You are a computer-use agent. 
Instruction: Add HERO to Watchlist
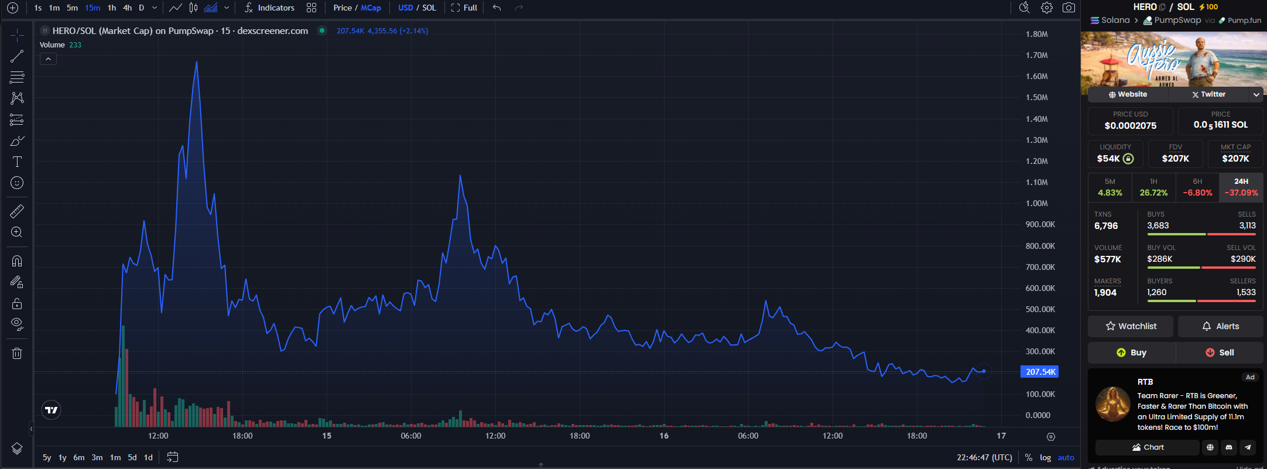[x=1131, y=326]
